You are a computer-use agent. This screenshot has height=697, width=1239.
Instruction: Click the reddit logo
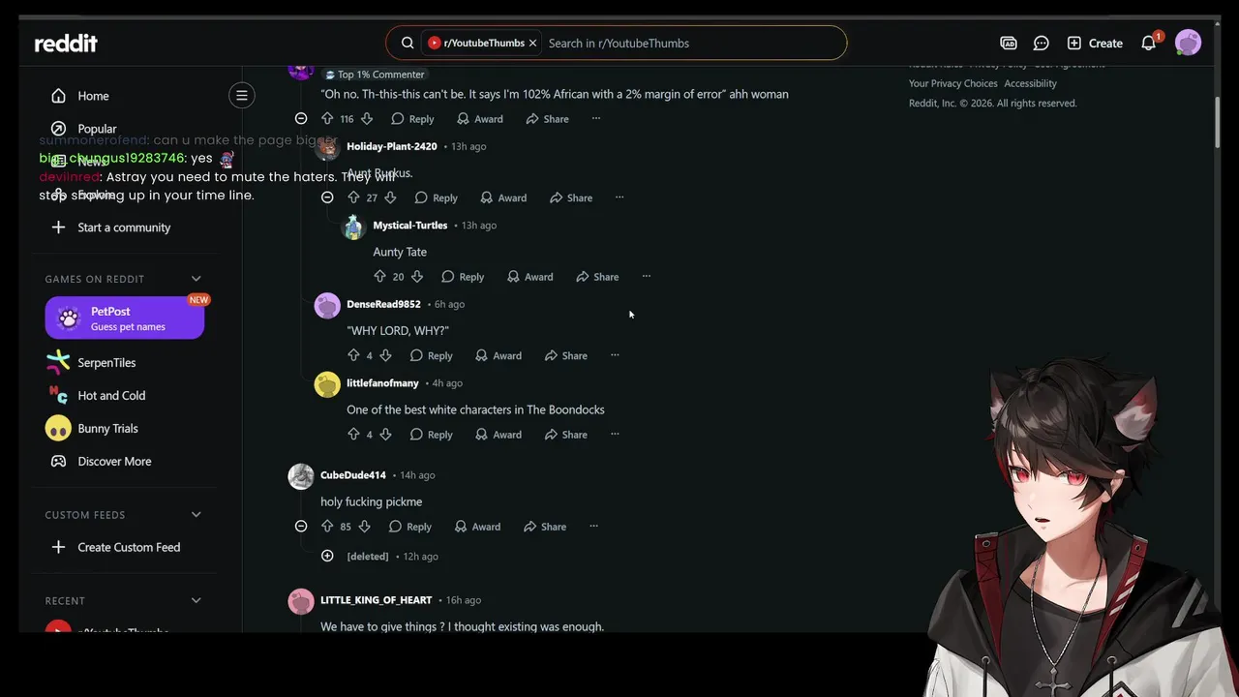pos(66,44)
